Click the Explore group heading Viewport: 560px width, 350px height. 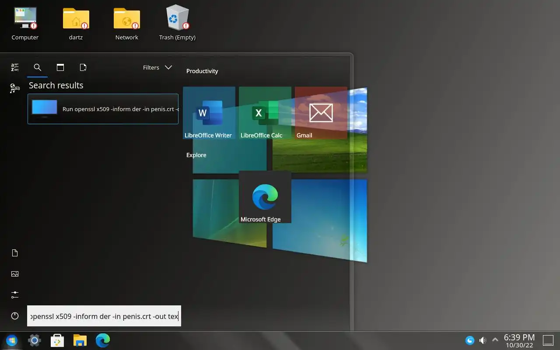(x=196, y=155)
